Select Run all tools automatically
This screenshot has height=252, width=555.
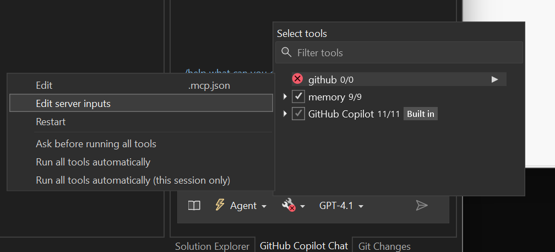pyautogui.click(x=93, y=162)
